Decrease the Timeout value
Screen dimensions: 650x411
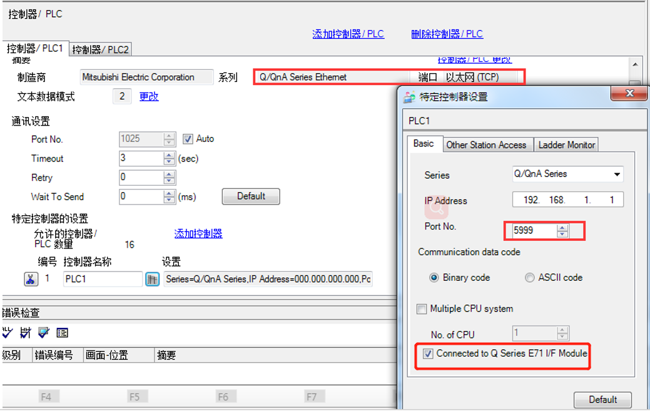tap(169, 162)
